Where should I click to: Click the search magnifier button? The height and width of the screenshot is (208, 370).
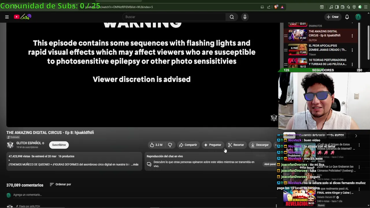pyautogui.click(x=232, y=17)
